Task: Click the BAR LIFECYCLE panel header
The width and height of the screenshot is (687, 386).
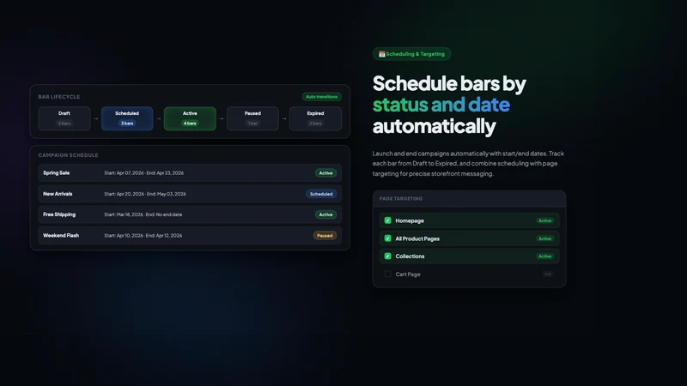Action: click(59, 97)
